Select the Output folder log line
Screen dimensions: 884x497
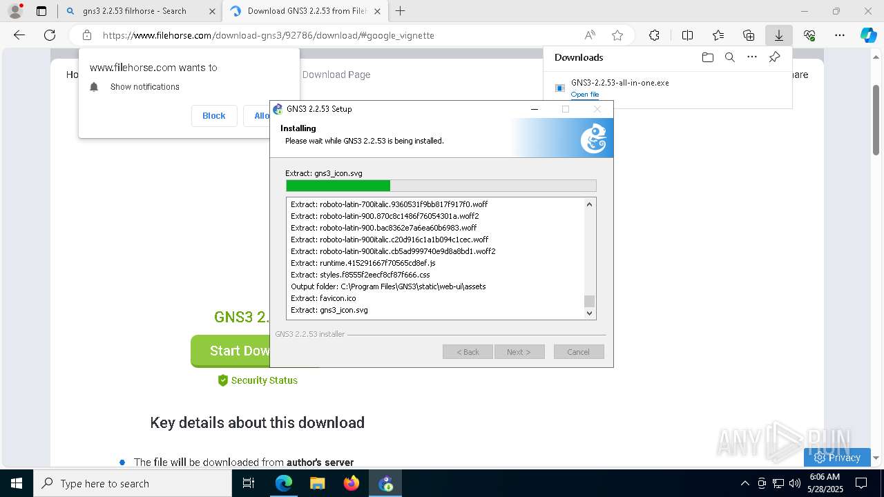click(x=388, y=286)
